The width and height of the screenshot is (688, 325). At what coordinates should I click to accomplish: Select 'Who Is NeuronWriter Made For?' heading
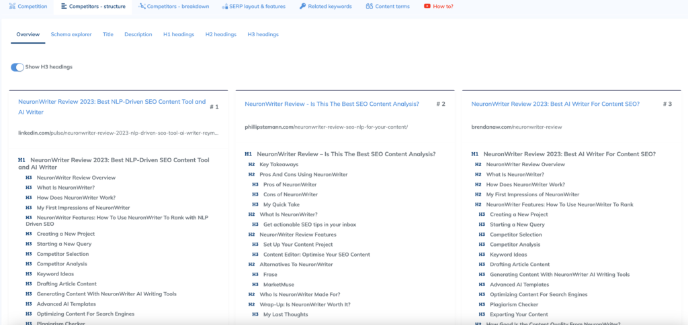point(300,295)
